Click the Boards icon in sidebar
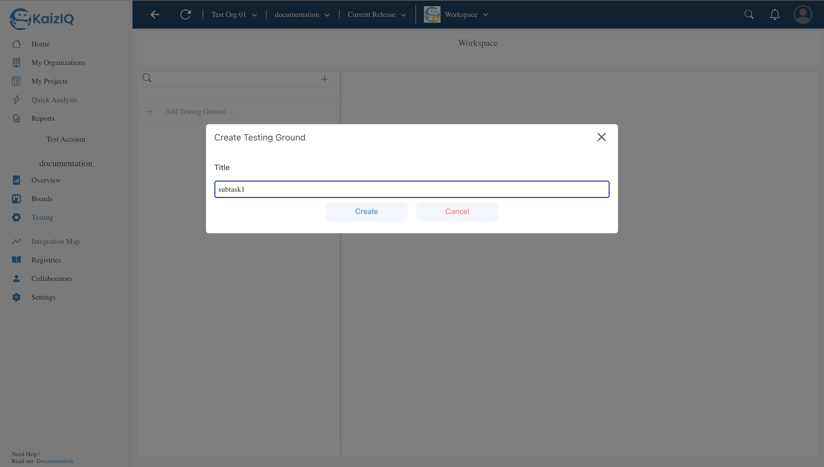 [x=16, y=199]
